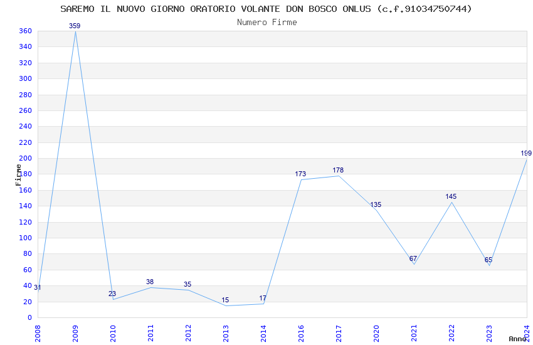
Task: Click the x-axis year 2023
Action: coord(490,334)
